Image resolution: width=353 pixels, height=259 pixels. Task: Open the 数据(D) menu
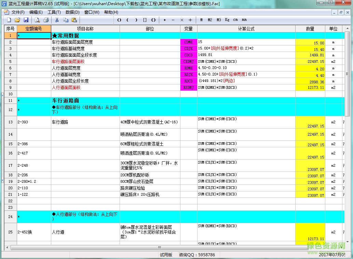[x=72, y=12]
